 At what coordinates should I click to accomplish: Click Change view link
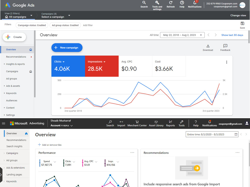(238, 15)
